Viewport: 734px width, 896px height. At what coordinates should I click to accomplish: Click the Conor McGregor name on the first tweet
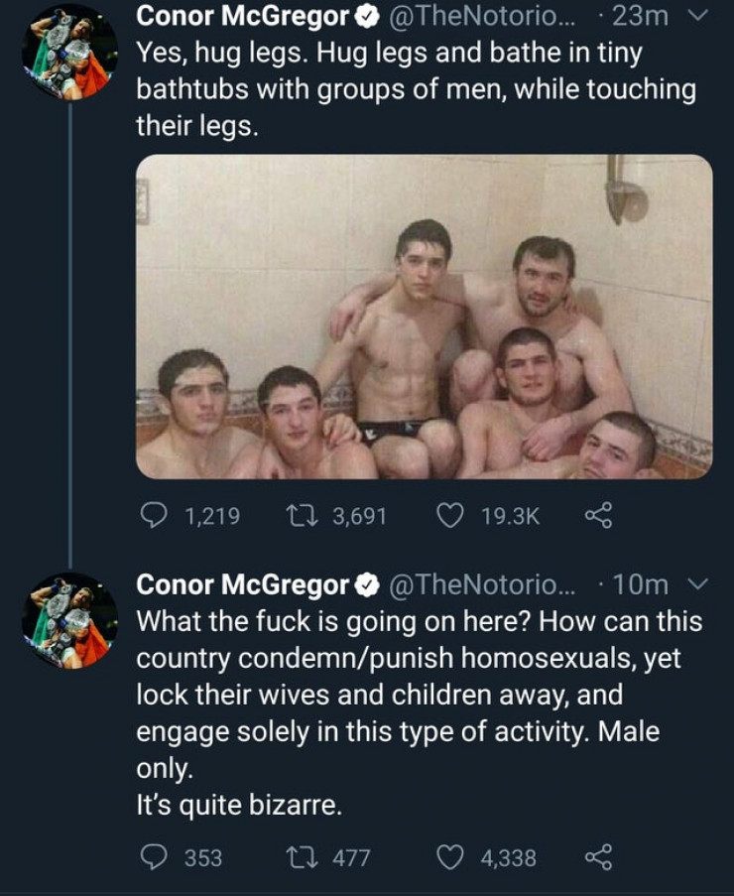[x=242, y=16]
